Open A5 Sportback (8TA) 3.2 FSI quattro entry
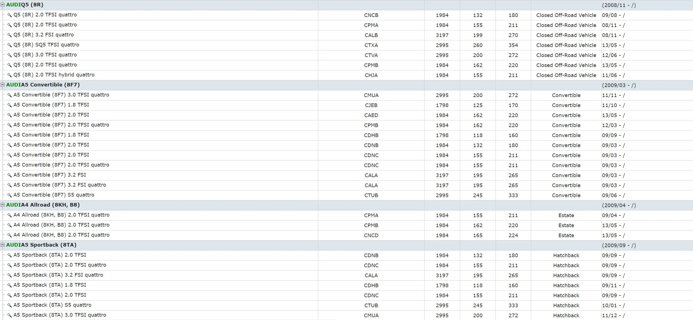 point(58,275)
